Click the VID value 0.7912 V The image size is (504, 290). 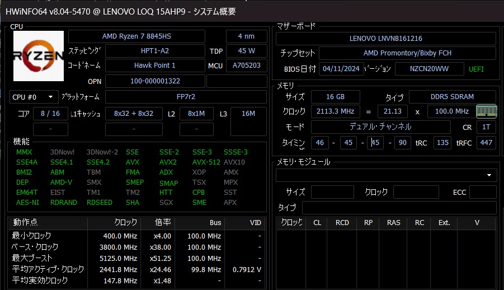(x=247, y=270)
